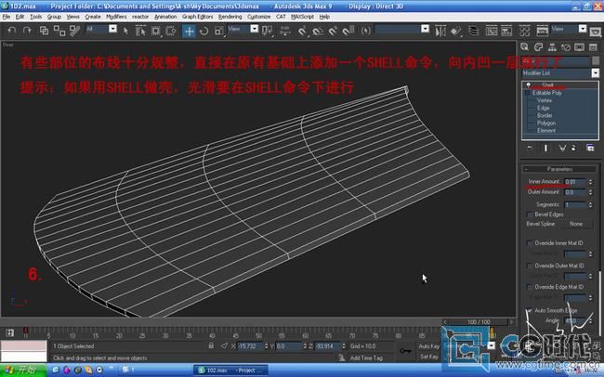Choose the Rectangular Selection Region tool
Viewport: 604px width, 377px height.
click(155, 31)
